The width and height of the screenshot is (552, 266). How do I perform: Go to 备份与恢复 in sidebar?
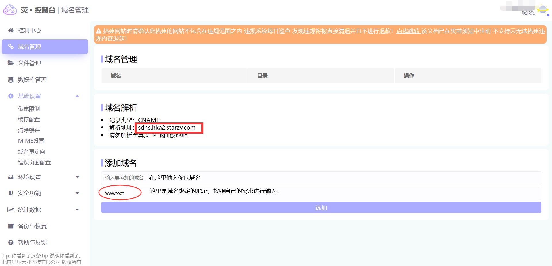[32, 226]
